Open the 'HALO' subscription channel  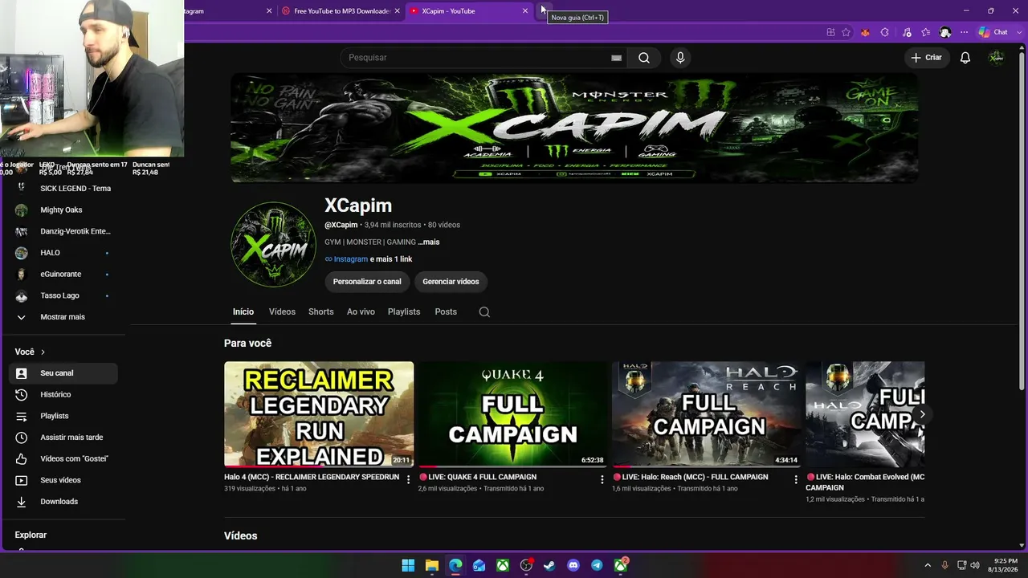coord(63,253)
